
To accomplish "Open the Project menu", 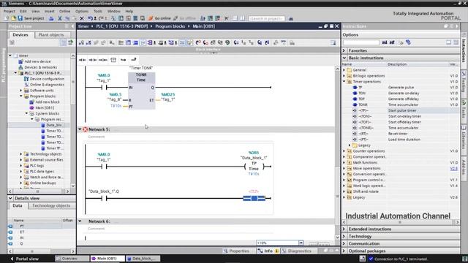I will [x=10, y=11].
